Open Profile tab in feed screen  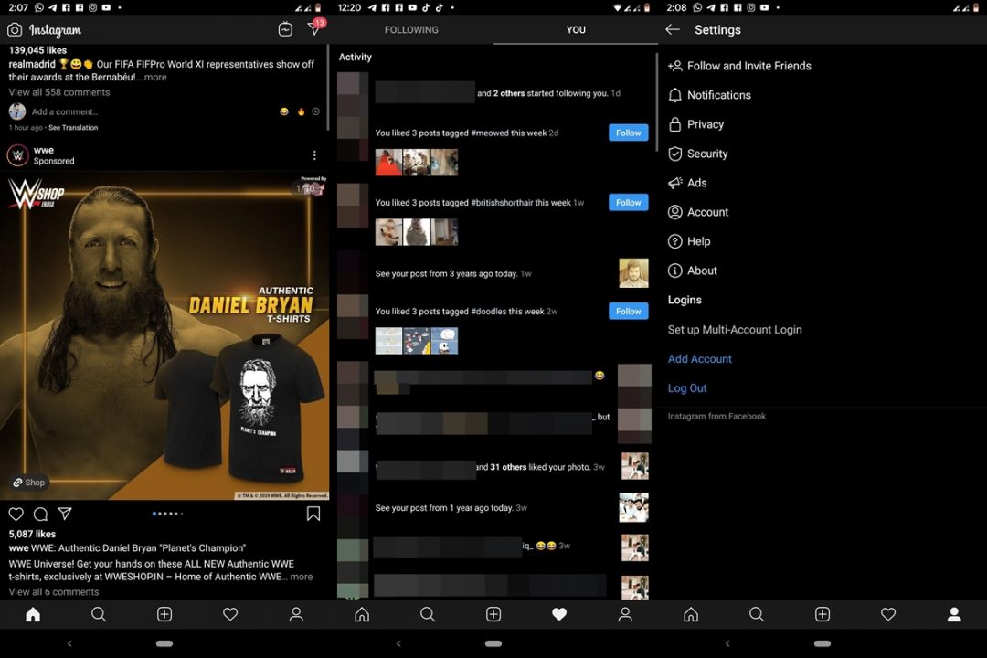[x=296, y=614]
